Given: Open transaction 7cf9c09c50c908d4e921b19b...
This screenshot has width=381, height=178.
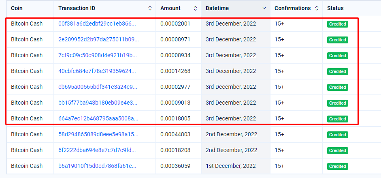Looking at the screenshot, I should 98,55.
